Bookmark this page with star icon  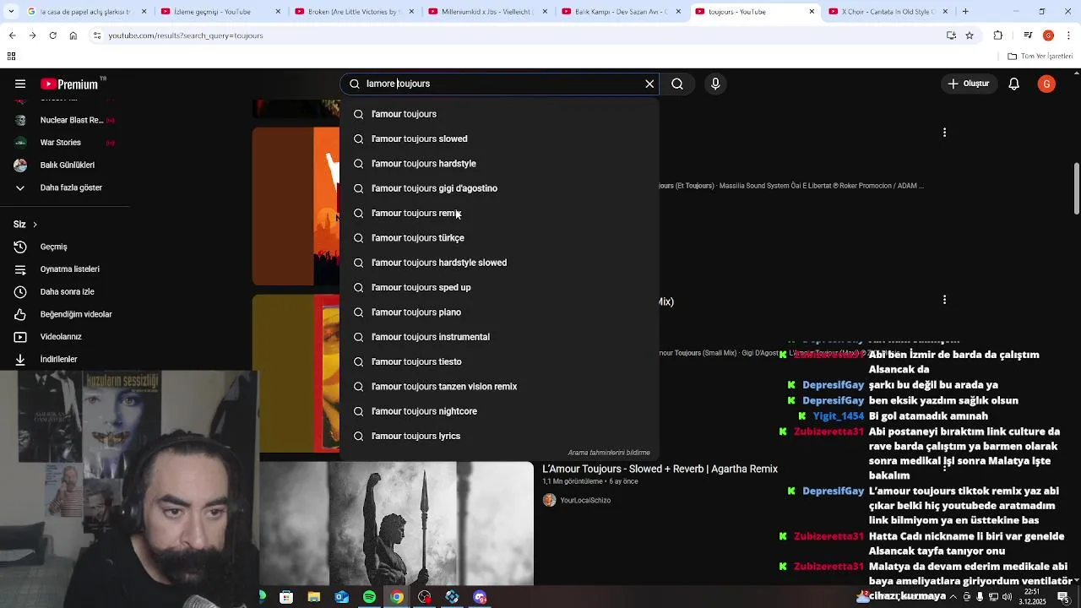tap(970, 35)
